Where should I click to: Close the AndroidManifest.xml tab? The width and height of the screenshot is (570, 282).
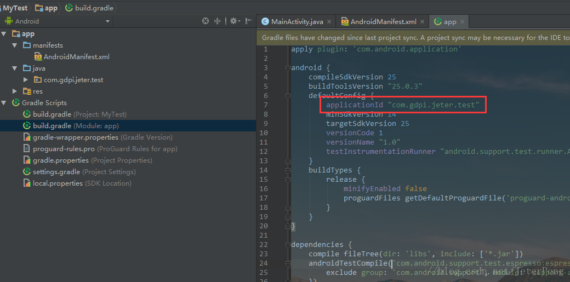(422, 21)
